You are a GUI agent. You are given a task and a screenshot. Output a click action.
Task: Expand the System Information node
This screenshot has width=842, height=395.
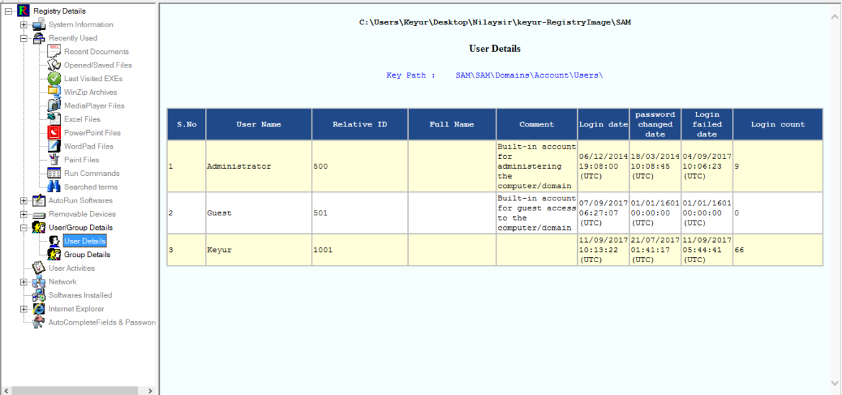click(x=24, y=24)
